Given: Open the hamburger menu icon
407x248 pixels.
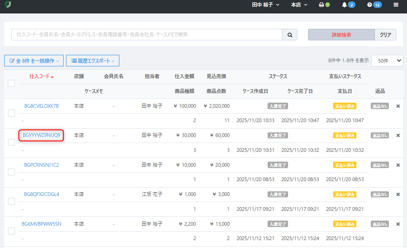Looking at the screenshot, I should coord(396,5).
